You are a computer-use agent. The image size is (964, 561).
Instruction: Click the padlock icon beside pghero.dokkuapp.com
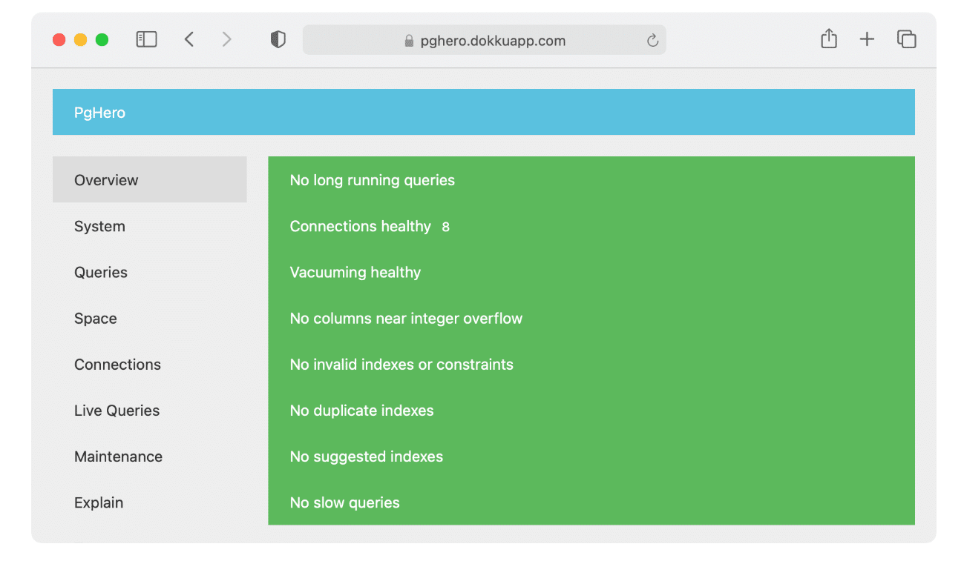[409, 40]
